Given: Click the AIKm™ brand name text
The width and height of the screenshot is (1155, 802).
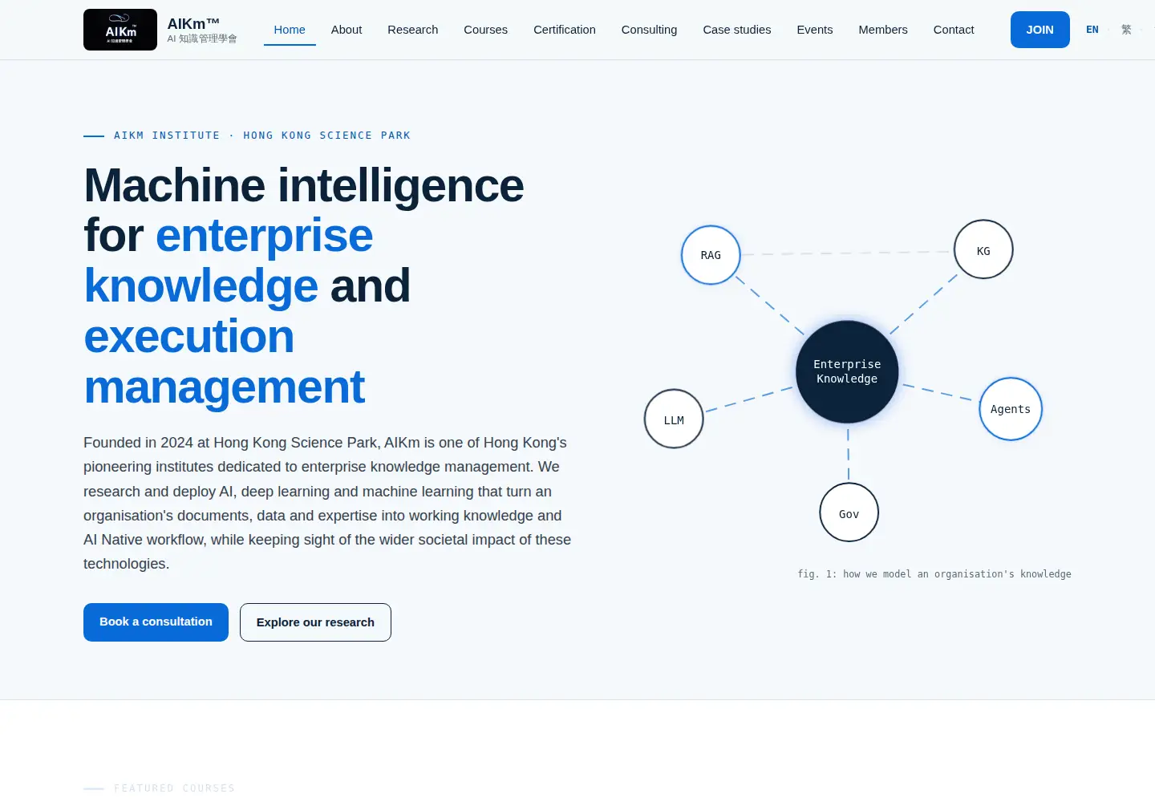Looking at the screenshot, I should (x=193, y=23).
